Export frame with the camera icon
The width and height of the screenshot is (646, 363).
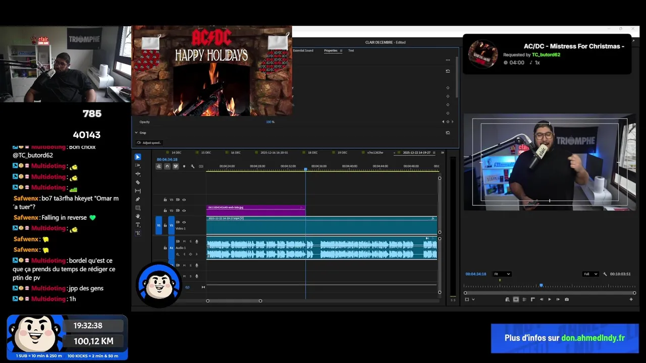click(x=567, y=299)
